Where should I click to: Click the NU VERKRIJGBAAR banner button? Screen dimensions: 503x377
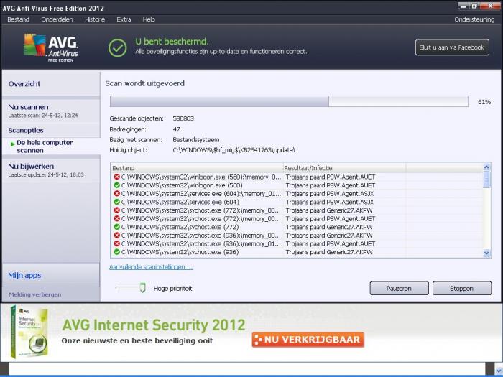pyautogui.click(x=308, y=340)
